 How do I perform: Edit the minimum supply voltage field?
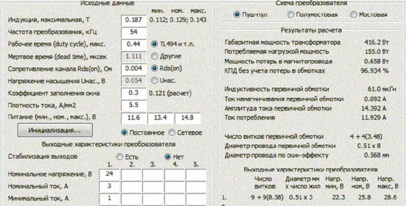(133, 118)
